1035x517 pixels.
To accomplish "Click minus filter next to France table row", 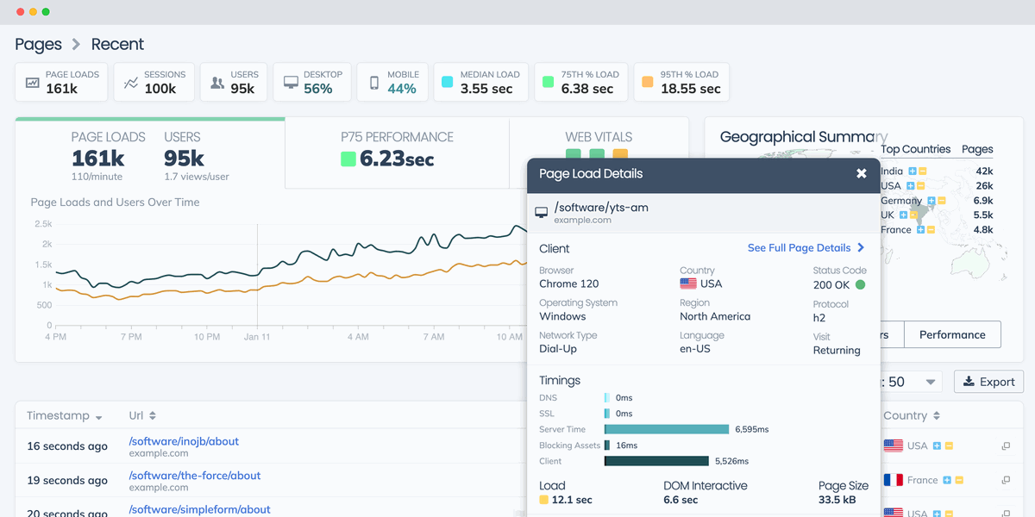I will (x=957, y=480).
